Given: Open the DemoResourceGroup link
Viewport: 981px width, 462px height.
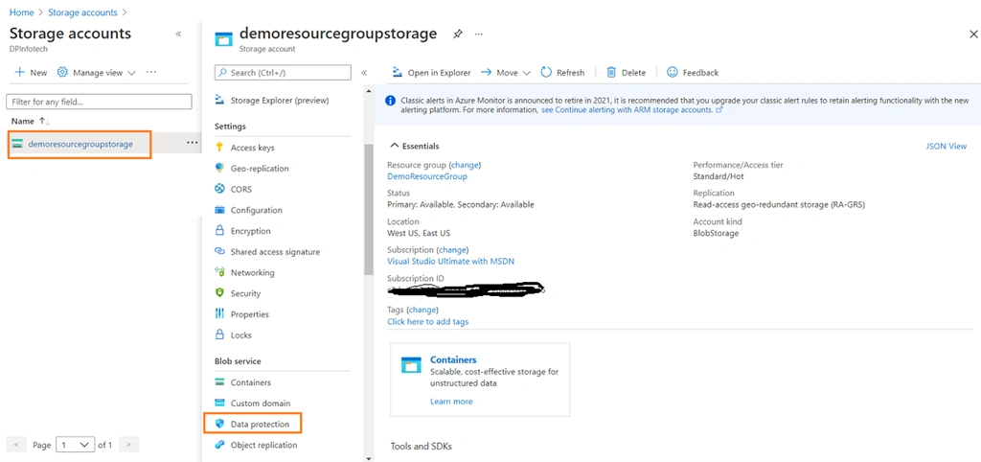Looking at the screenshot, I should click(x=426, y=176).
